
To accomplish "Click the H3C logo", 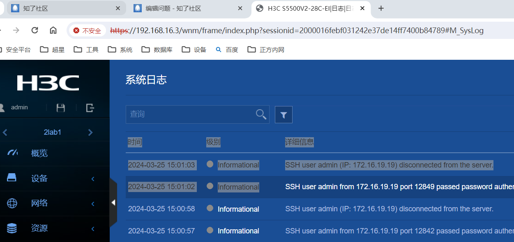I will click(48, 83).
